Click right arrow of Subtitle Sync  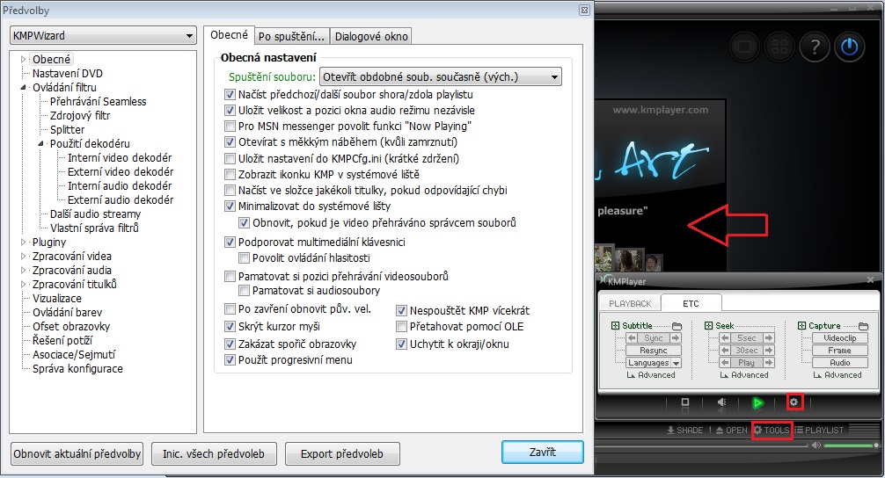(x=675, y=338)
